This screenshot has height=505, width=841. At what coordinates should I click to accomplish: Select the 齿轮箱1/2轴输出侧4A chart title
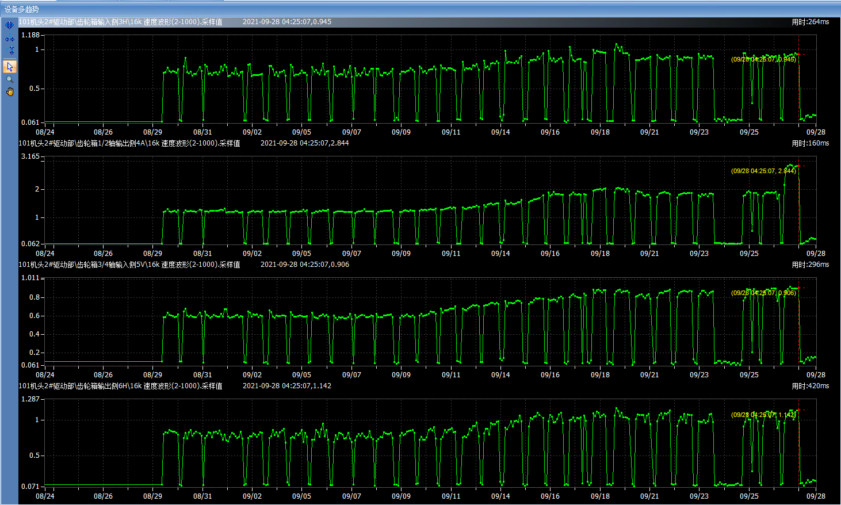129,143
